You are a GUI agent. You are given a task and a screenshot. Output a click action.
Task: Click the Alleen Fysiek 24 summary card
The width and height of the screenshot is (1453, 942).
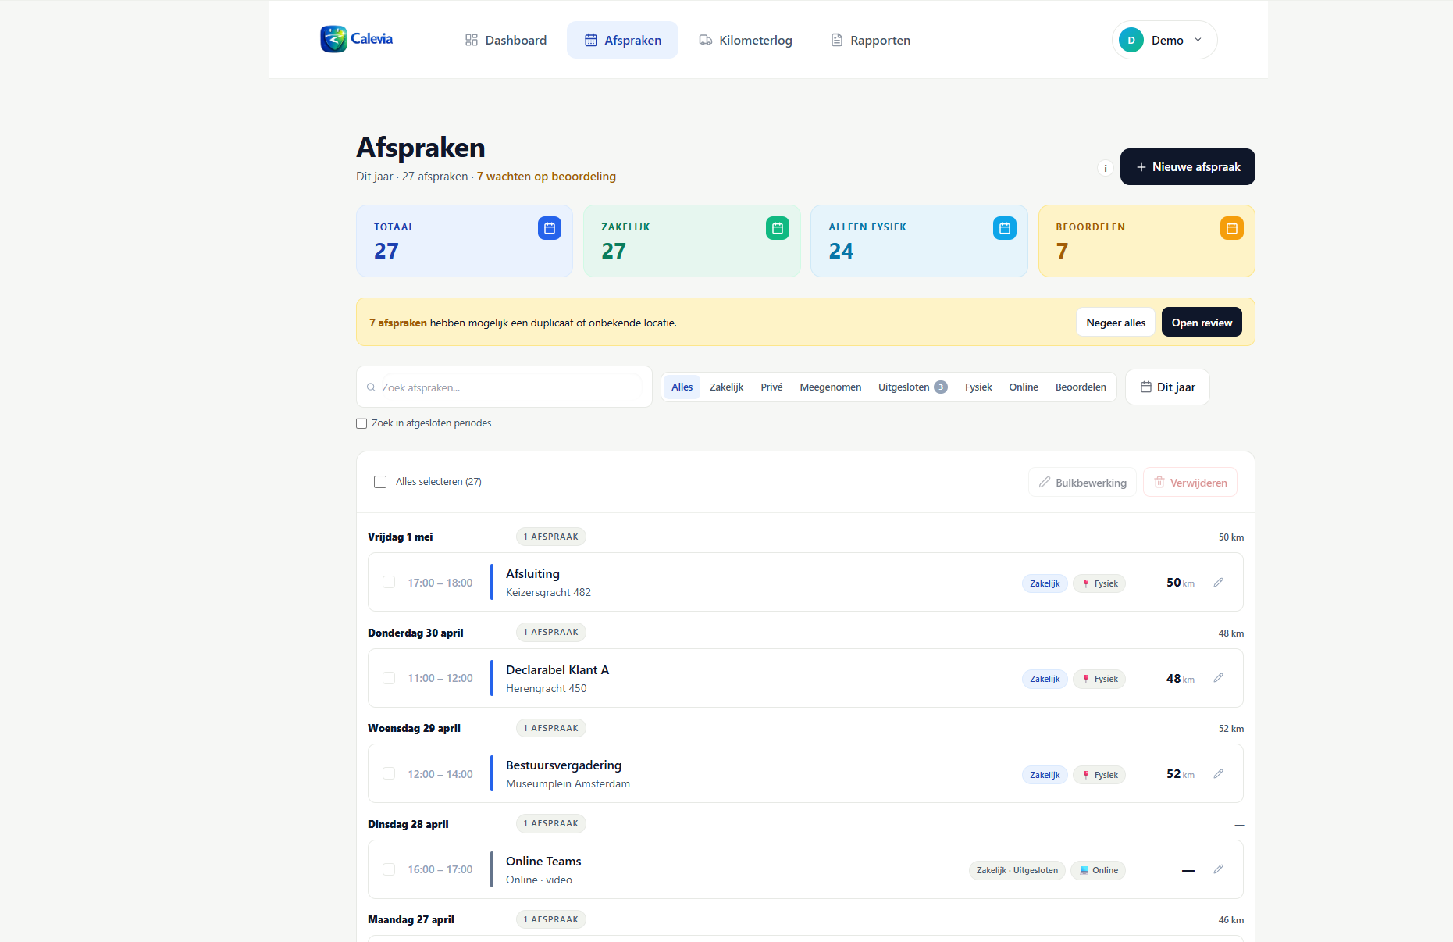[x=919, y=241]
